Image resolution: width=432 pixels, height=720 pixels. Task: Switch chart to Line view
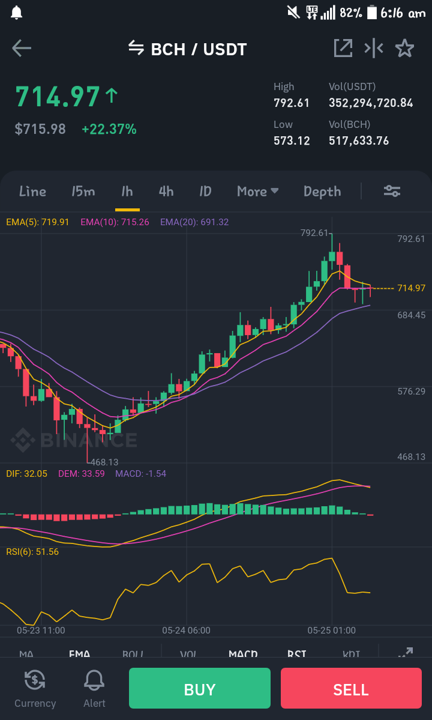point(32,191)
